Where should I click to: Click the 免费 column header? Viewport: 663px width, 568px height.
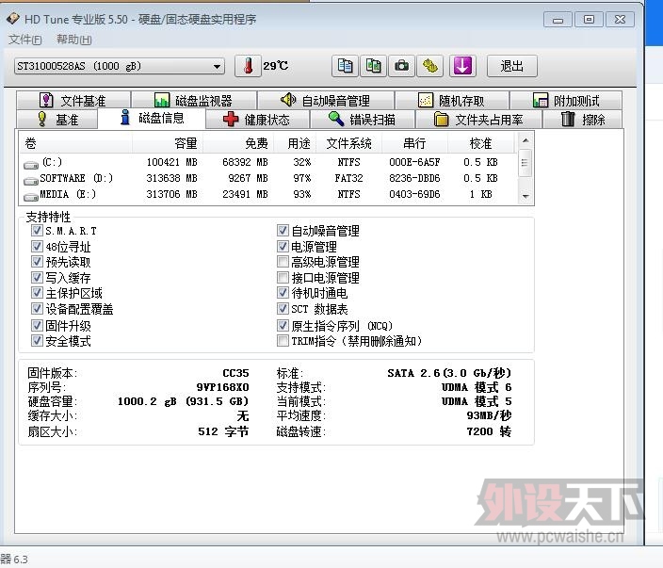click(x=238, y=143)
